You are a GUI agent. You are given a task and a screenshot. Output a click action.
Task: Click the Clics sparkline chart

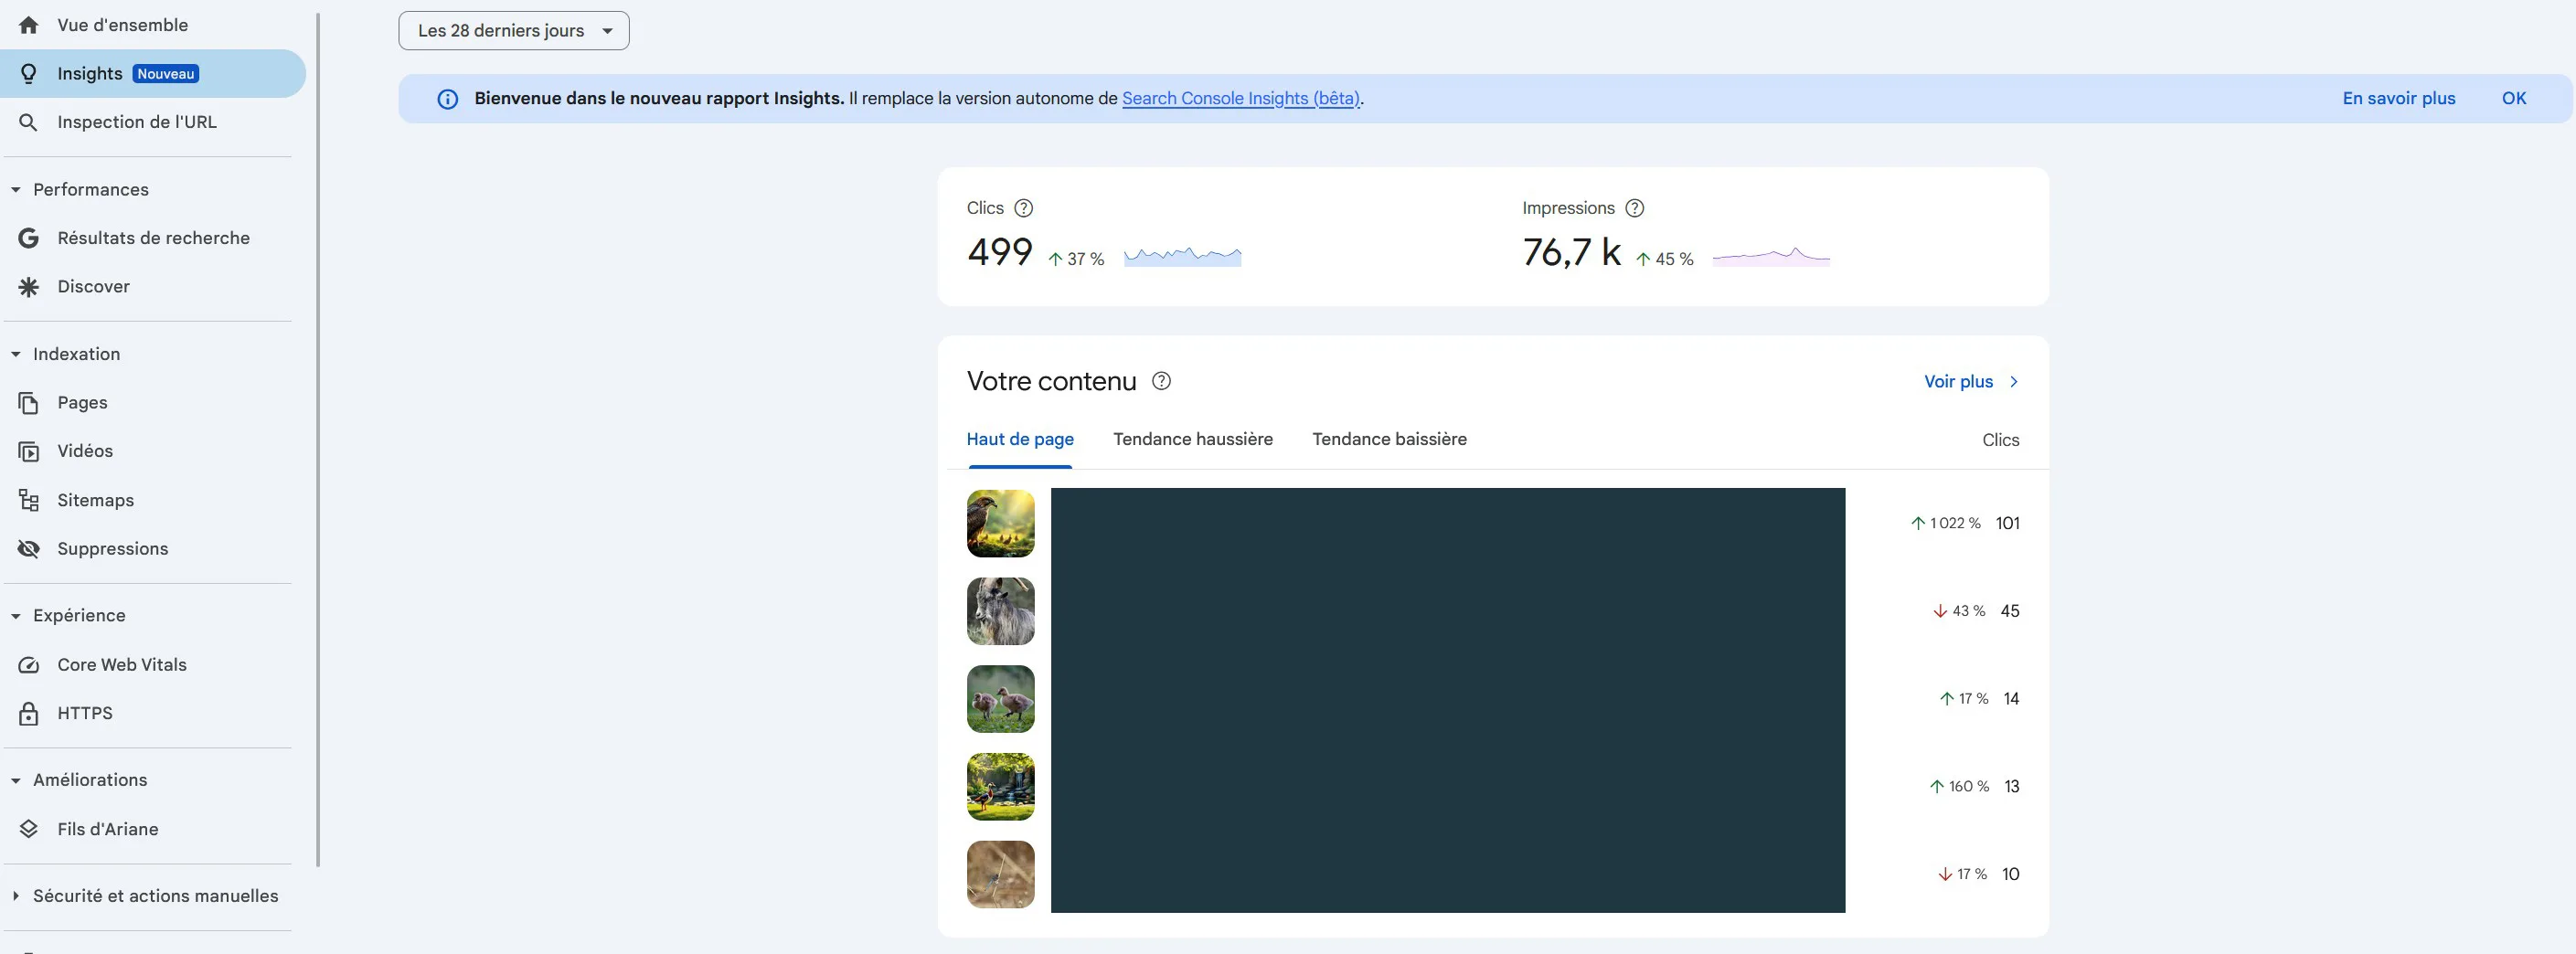(x=1183, y=256)
